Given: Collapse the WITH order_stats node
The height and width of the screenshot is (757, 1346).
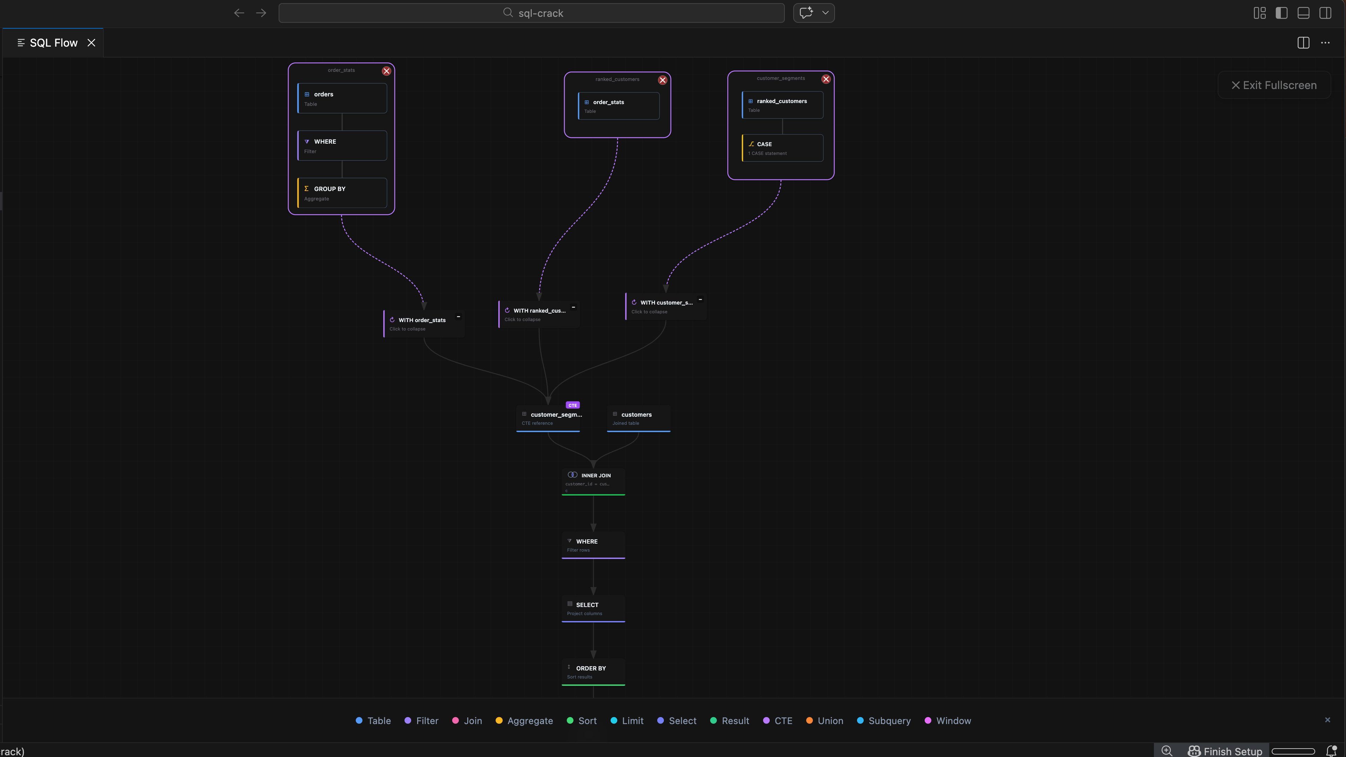Looking at the screenshot, I should pos(458,316).
